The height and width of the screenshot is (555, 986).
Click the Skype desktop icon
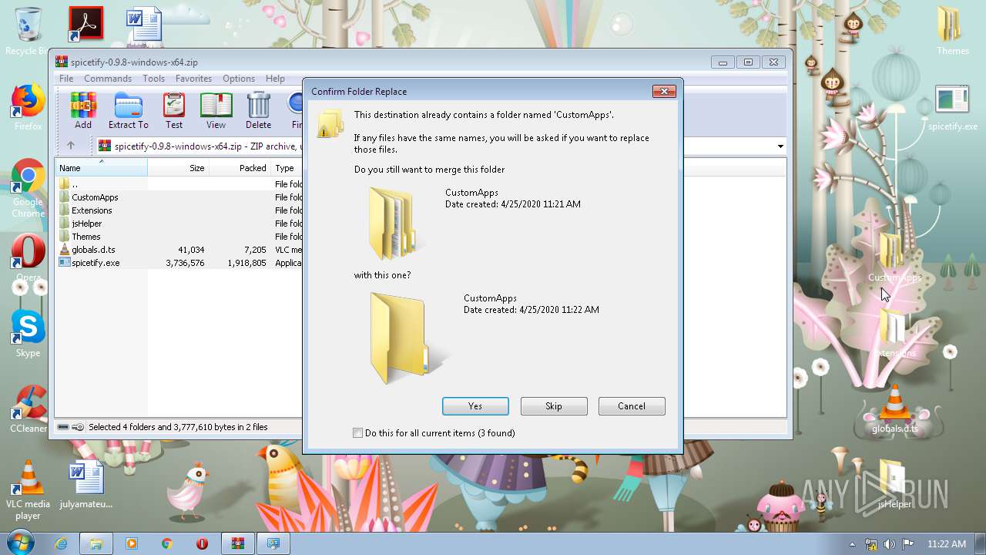tap(28, 334)
